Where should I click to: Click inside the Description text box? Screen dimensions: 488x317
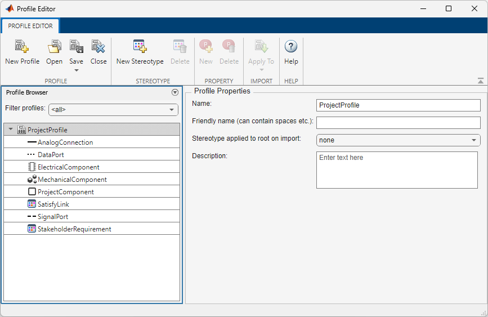[x=397, y=169]
